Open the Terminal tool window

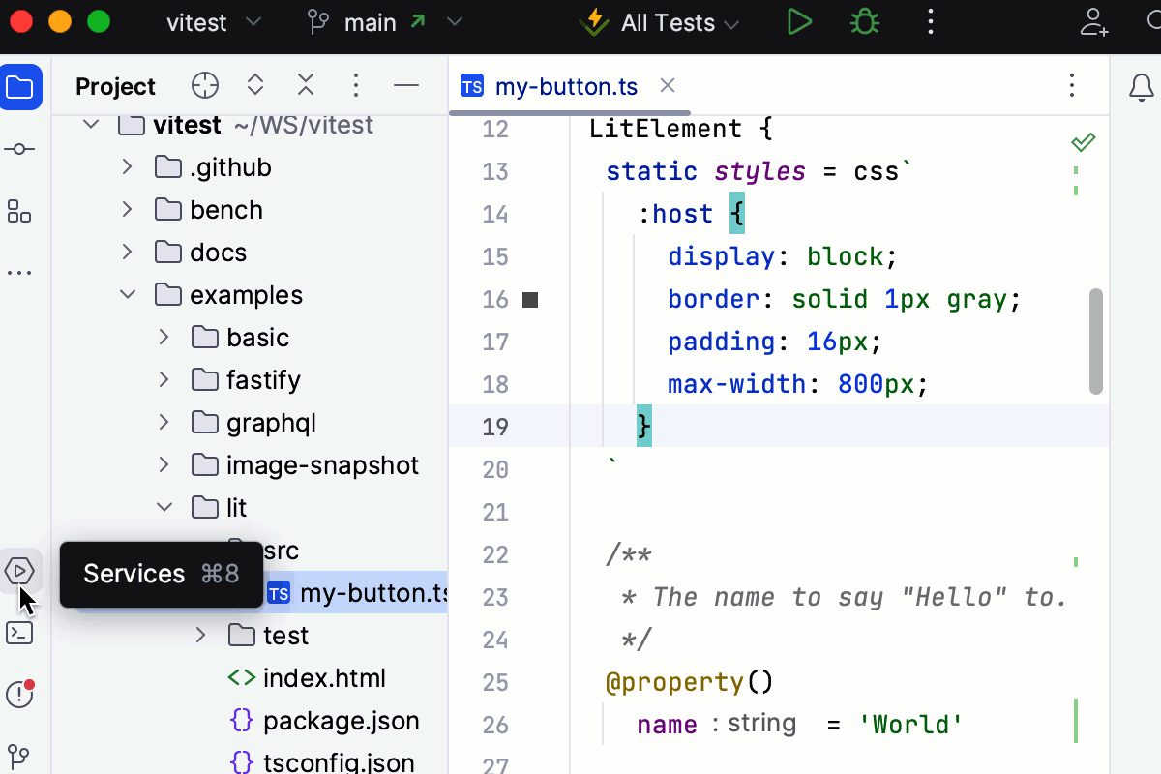pos(21,633)
